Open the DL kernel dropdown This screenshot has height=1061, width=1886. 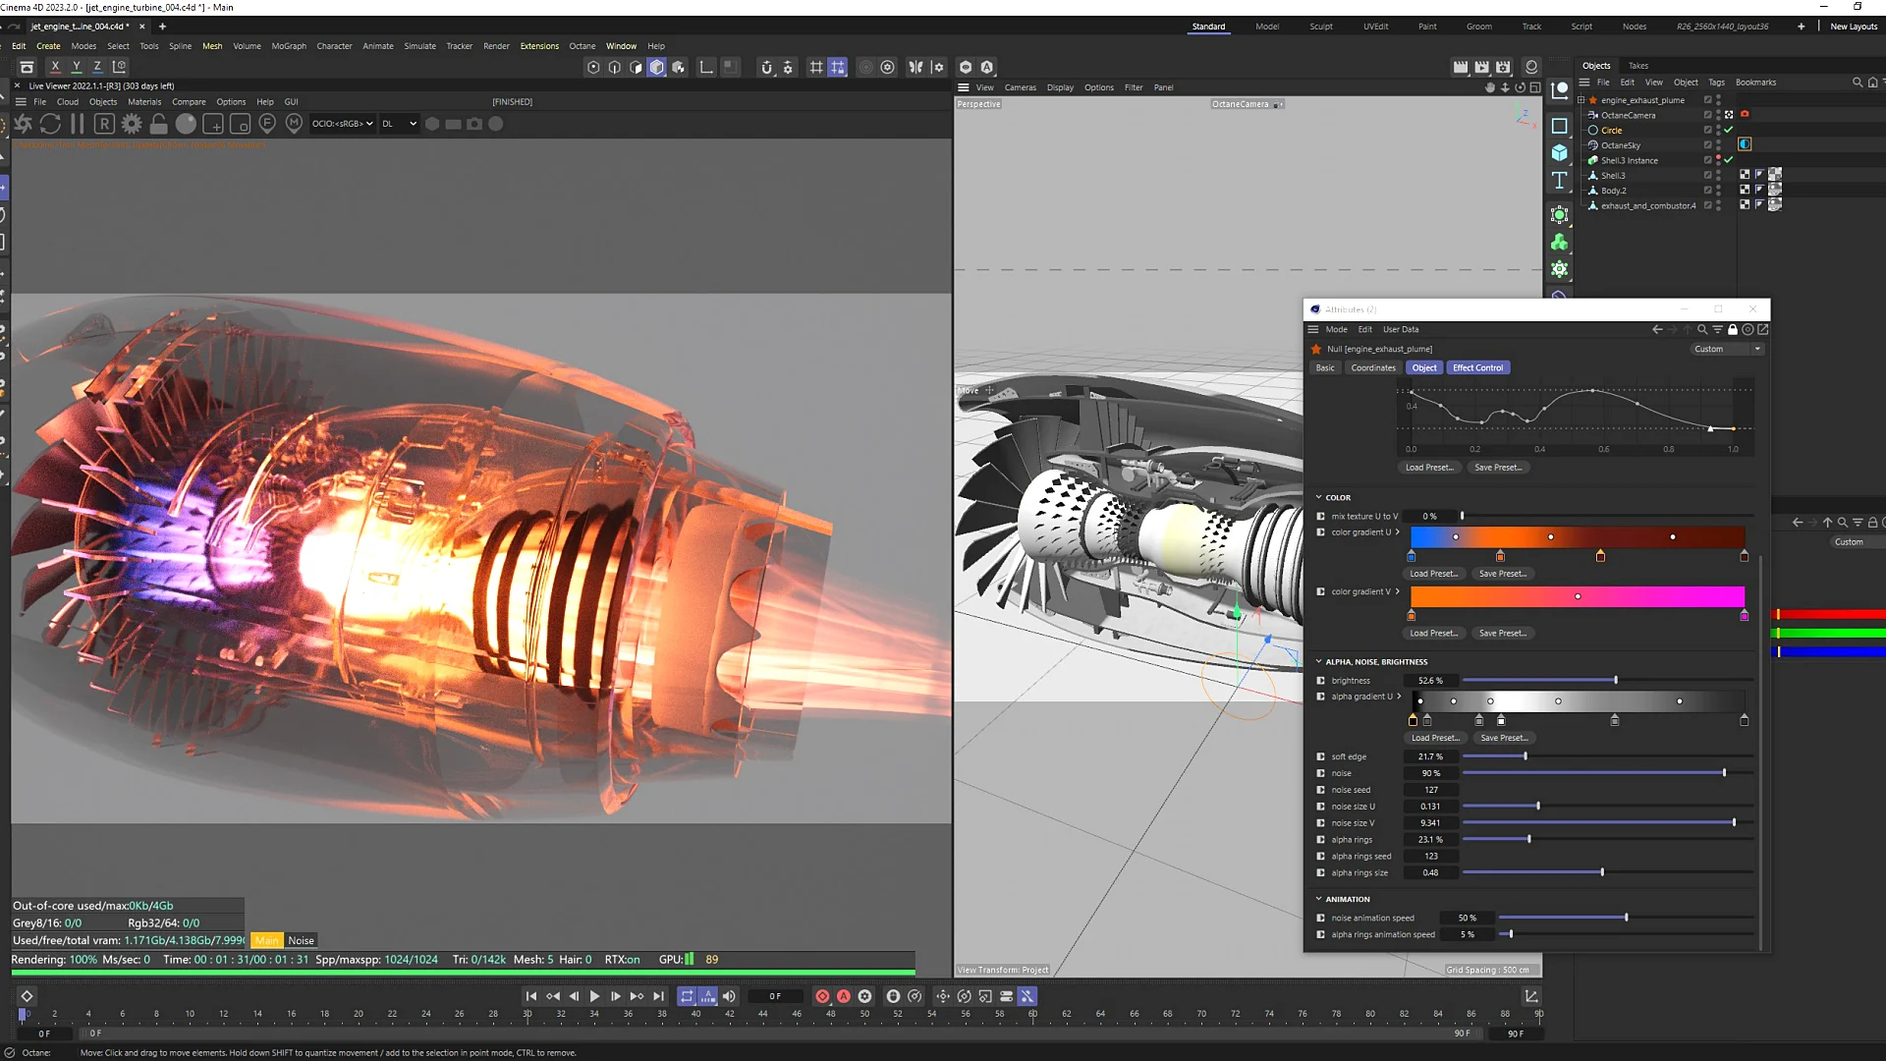399,124
